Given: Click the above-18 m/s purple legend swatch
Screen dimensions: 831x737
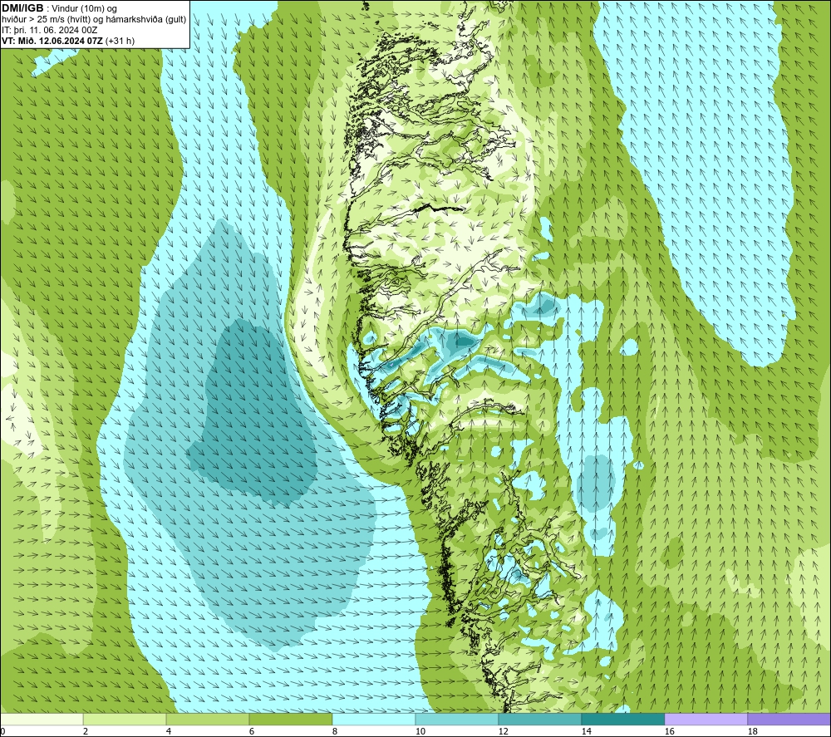Looking at the screenshot, I should [789, 719].
